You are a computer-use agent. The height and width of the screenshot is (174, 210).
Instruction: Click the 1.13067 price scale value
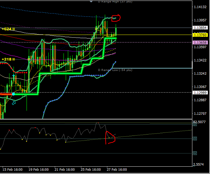200,87
